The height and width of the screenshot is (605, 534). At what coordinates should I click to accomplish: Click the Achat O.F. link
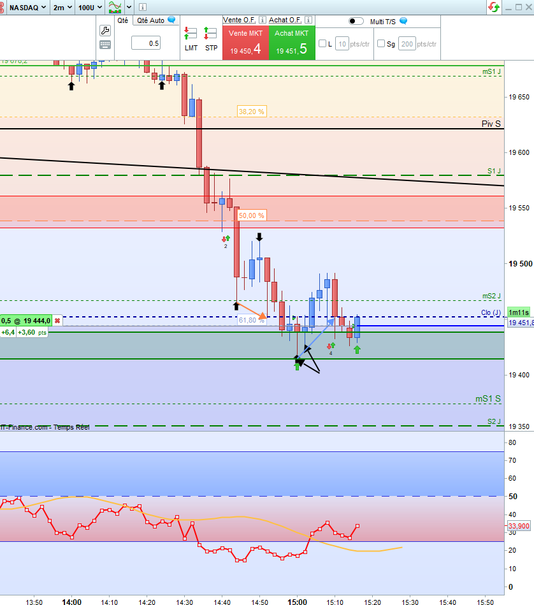285,20
